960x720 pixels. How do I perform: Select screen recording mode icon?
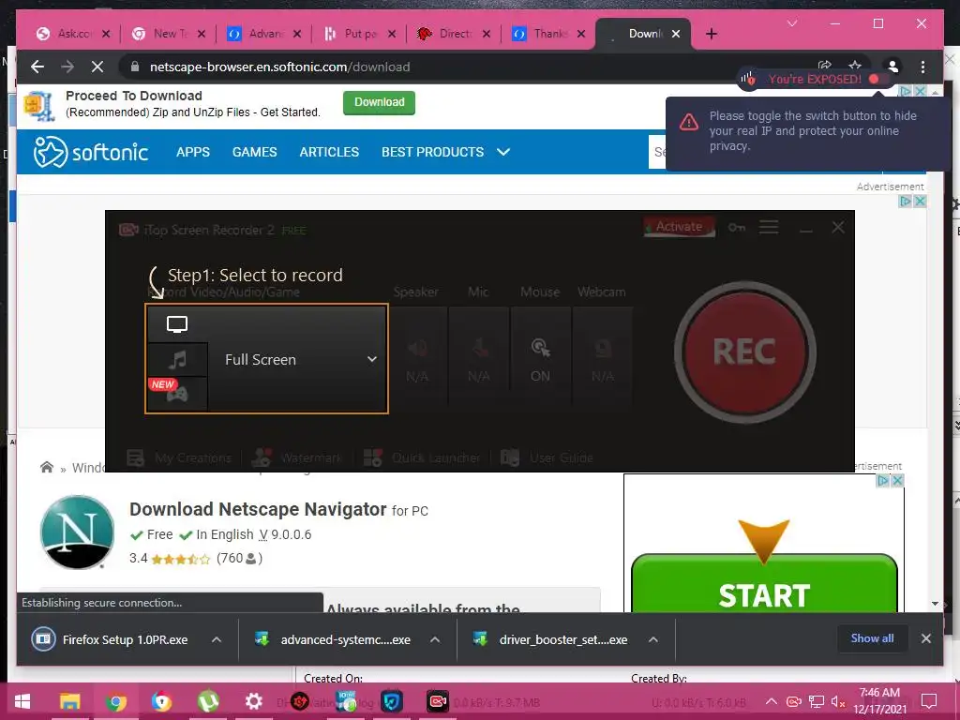coord(177,323)
